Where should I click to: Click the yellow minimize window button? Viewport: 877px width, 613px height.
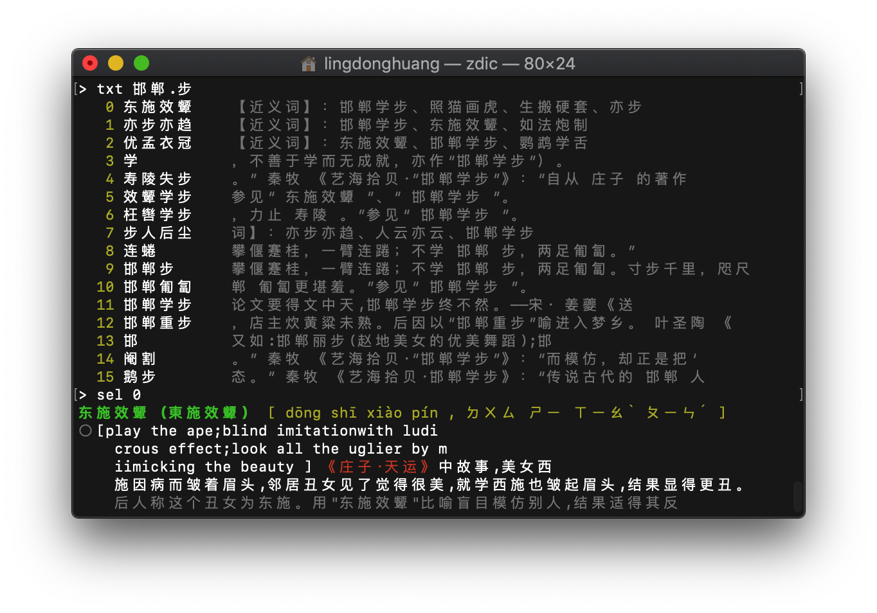tap(116, 63)
